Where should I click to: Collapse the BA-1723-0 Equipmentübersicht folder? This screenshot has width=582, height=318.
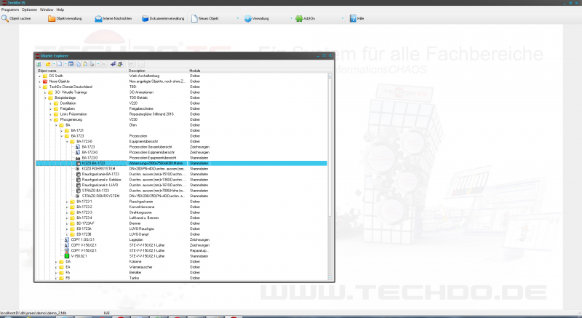(67, 141)
